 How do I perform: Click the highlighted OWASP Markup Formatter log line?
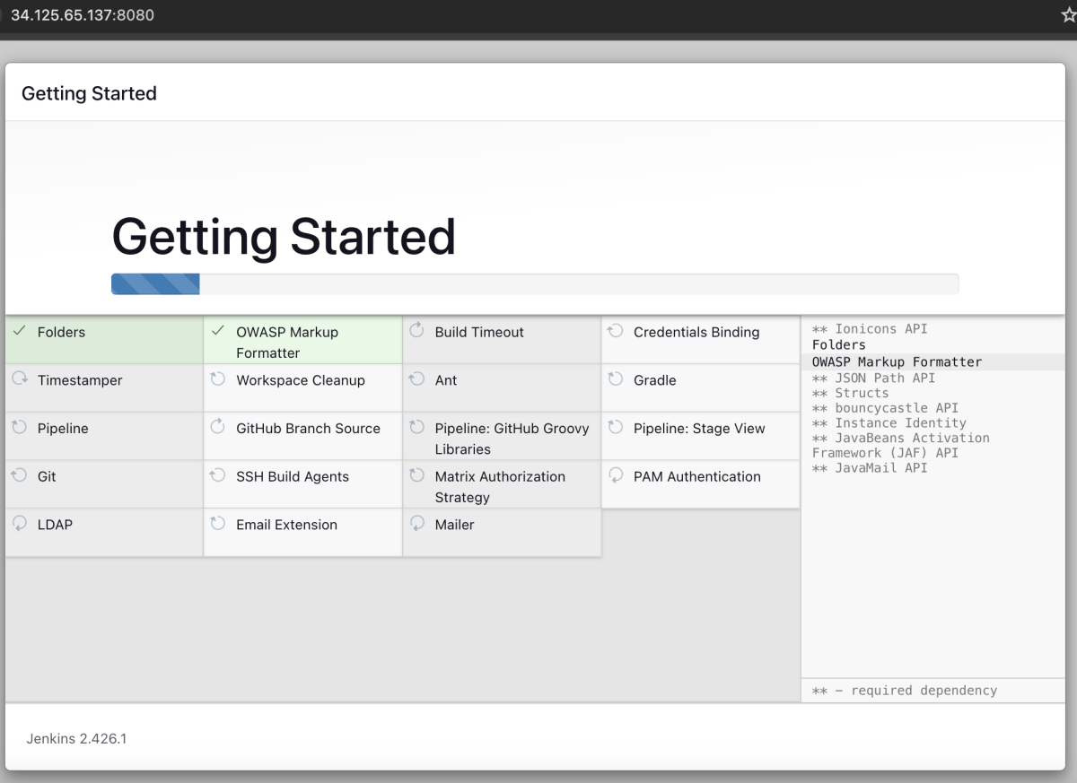(933, 362)
